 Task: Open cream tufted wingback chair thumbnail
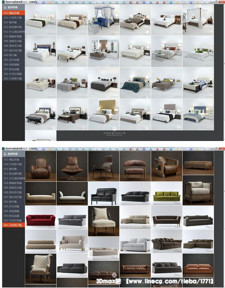point(41,269)
